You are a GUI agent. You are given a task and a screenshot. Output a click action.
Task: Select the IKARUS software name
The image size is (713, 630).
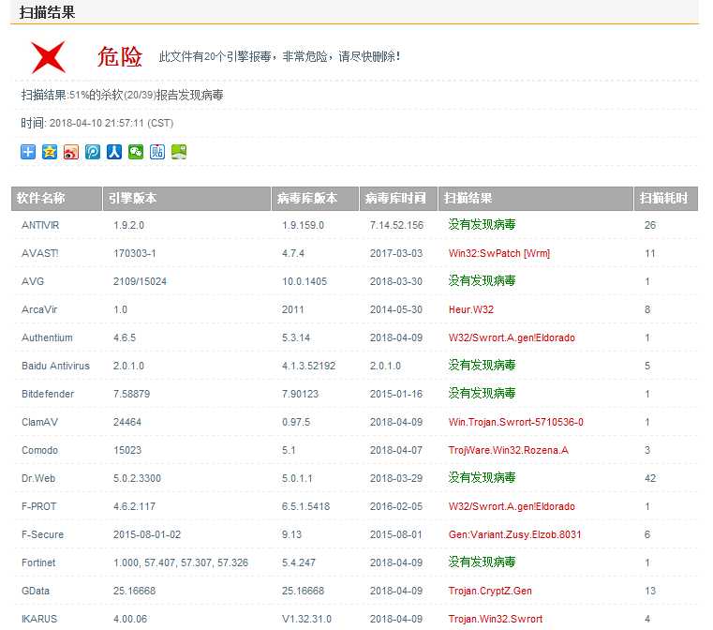point(39,619)
